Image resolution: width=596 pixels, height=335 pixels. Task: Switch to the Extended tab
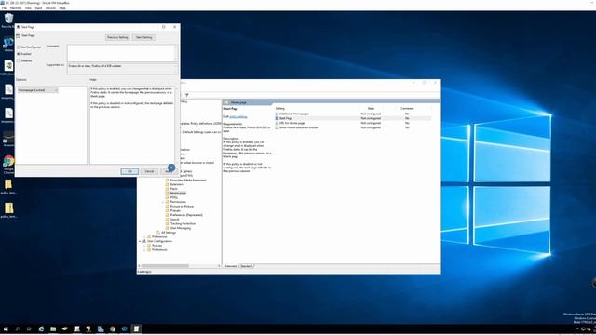pyautogui.click(x=231, y=266)
